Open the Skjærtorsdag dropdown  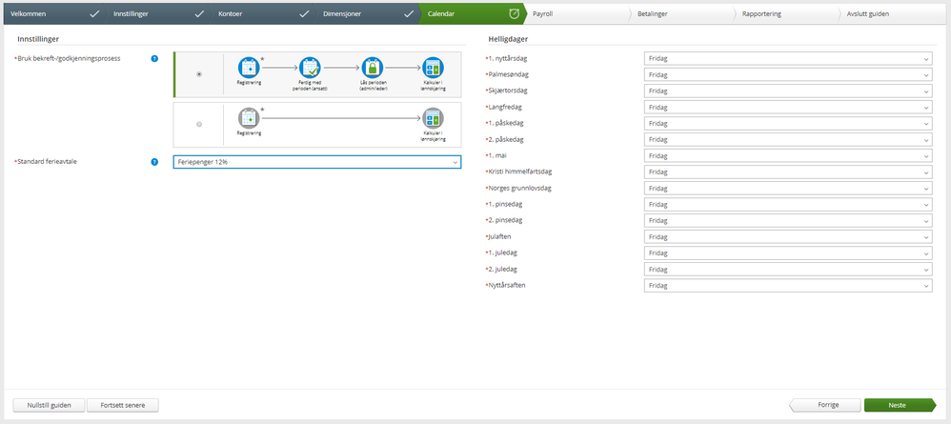coord(788,91)
